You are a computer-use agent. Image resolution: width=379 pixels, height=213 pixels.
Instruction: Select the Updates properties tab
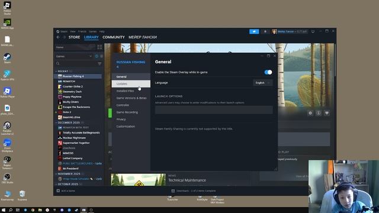pos(131,84)
